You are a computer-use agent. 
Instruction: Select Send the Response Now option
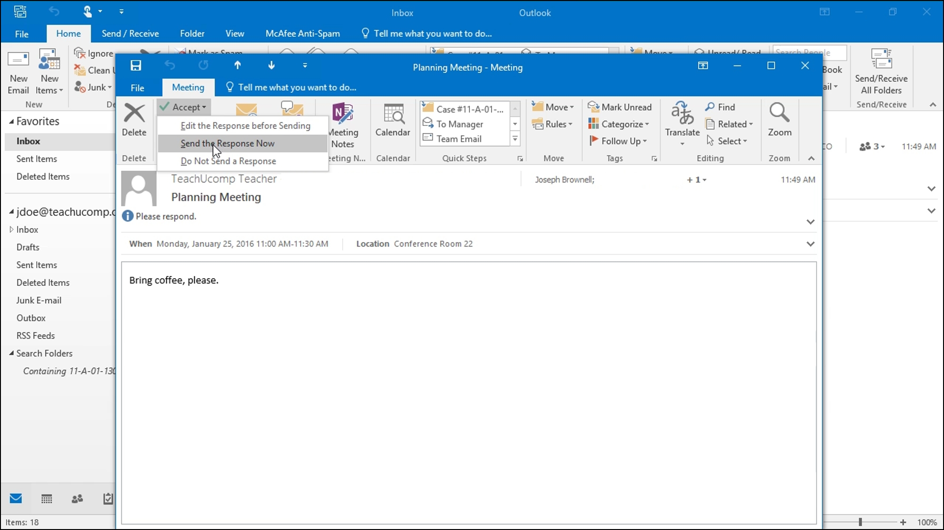pyautogui.click(x=227, y=143)
